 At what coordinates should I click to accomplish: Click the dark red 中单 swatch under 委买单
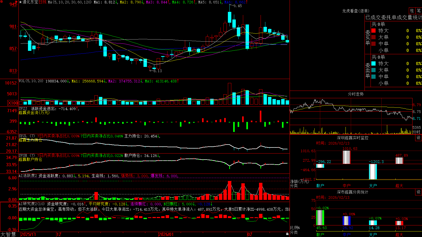coord(373,44)
